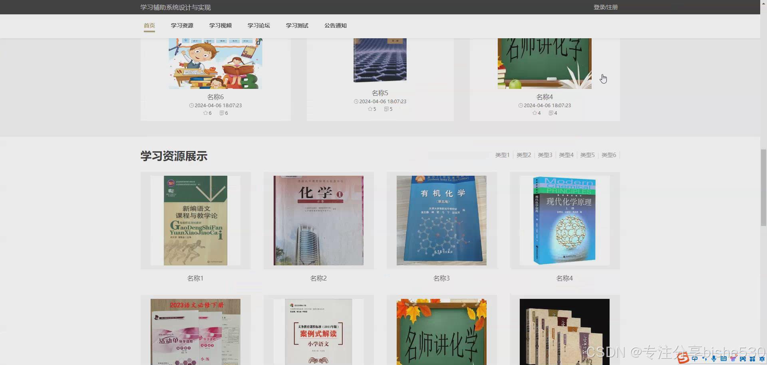Open the on-screen keyboard tray icon

pos(723,358)
